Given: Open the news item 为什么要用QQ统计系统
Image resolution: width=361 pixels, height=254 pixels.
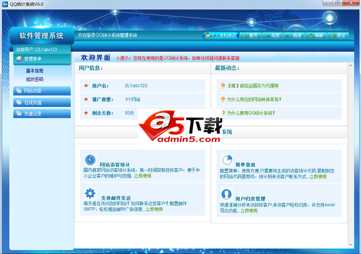Looking at the screenshot, I should point(251,113).
